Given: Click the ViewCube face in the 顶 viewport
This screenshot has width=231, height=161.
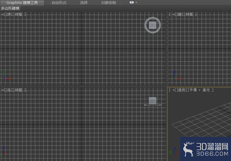Looking at the screenshot, I should point(153,25).
